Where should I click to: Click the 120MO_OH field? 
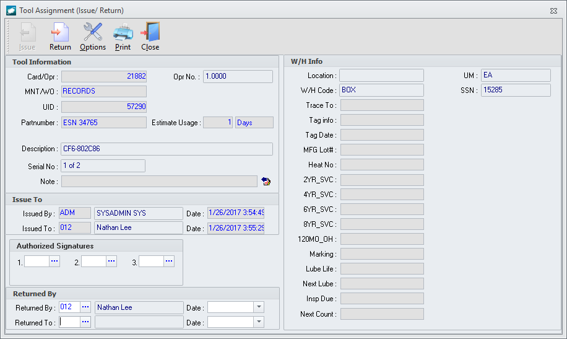click(x=382, y=239)
